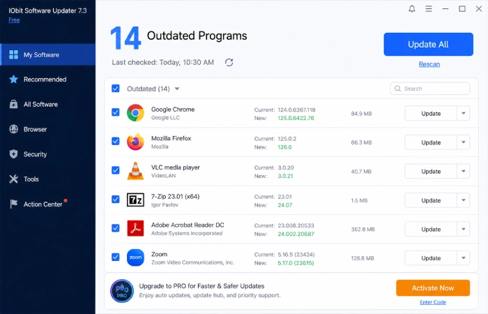Image resolution: width=488 pixels, height=314 pixels.
Task: Uncheck the VLC media player checkbox
Action: point(116,170)
